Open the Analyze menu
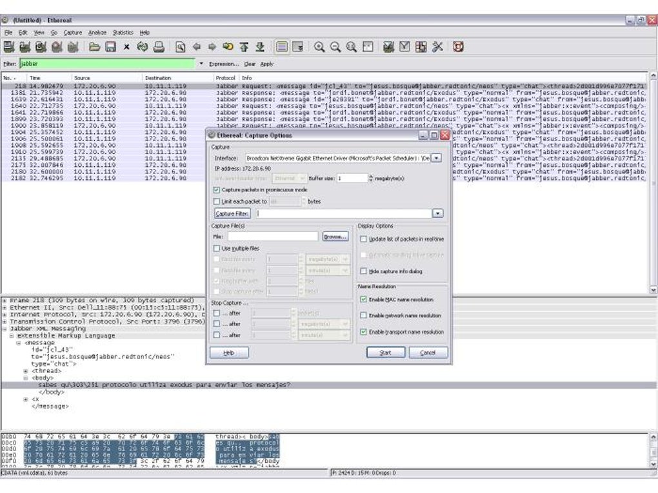The width and height of the screenshot is (658, 493). pyautogui.click(x=97, y=32)
